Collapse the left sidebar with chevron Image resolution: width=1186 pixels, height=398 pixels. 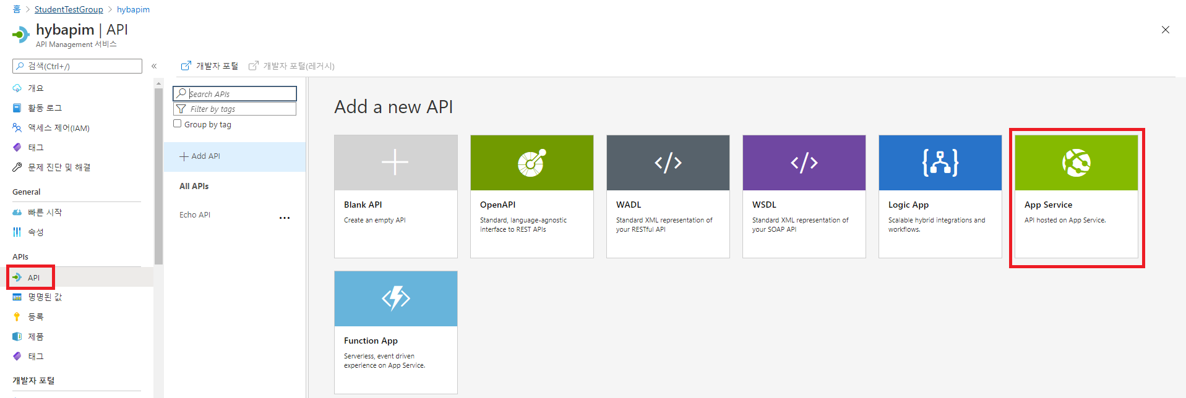click(154, 66)
